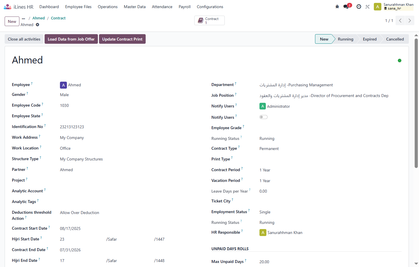Viewport: 419px width, 267px height.
Task: Open the Sanurahhman Khan user avatar menu
Action: 378,7
